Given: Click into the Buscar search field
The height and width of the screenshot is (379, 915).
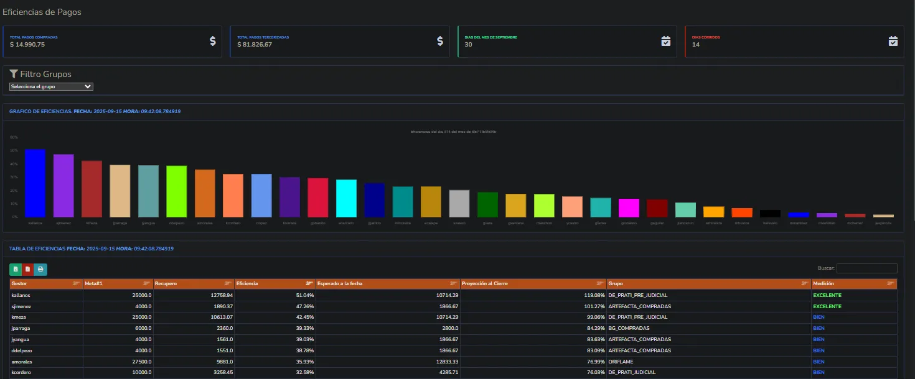Looking at the screenshot, I should pos(866,268).
